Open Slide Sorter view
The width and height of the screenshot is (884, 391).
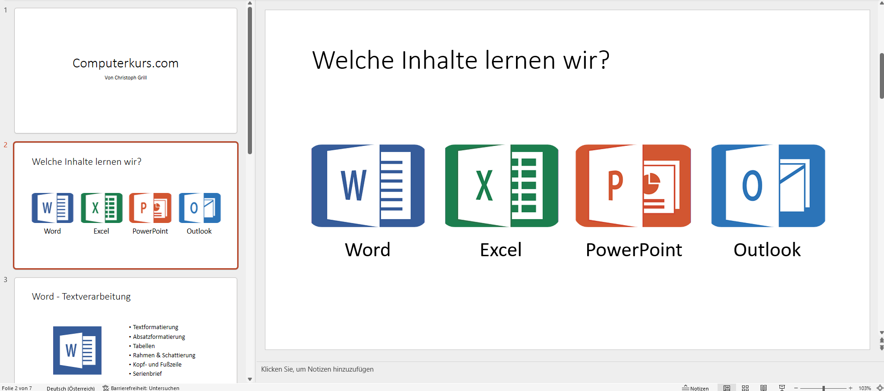[745, 388]
